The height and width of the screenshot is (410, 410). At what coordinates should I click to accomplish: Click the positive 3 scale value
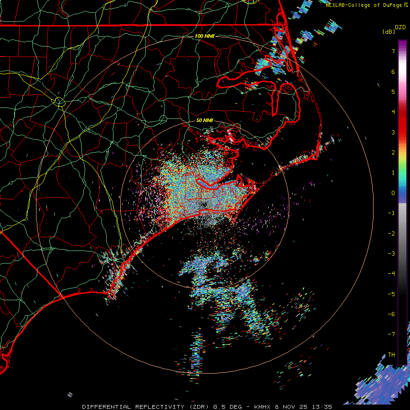[393, 132]
